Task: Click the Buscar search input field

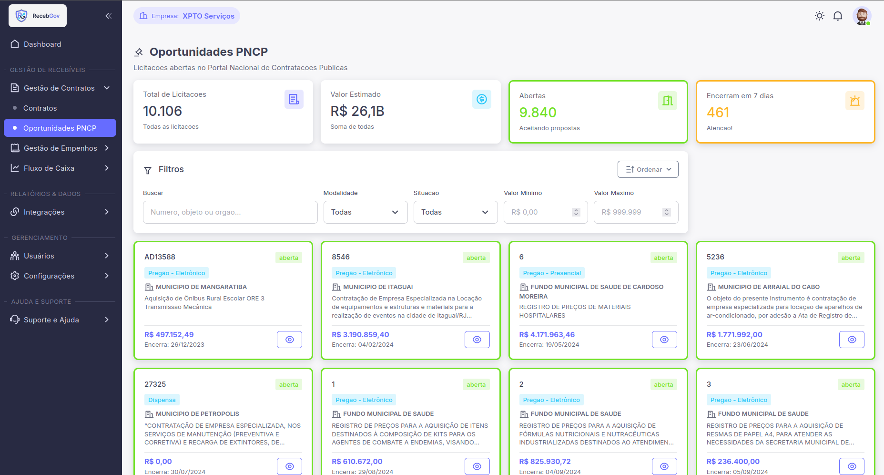Action: point(230,212)
